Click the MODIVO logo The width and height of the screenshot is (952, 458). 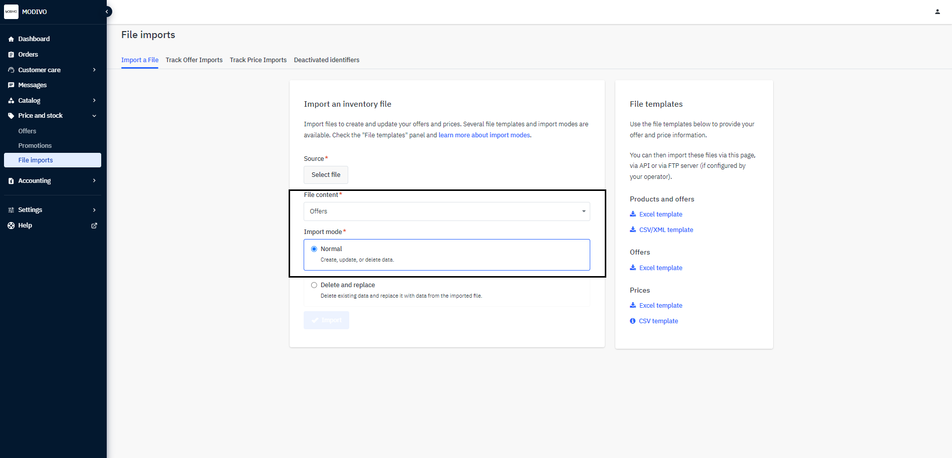point(11,12)
